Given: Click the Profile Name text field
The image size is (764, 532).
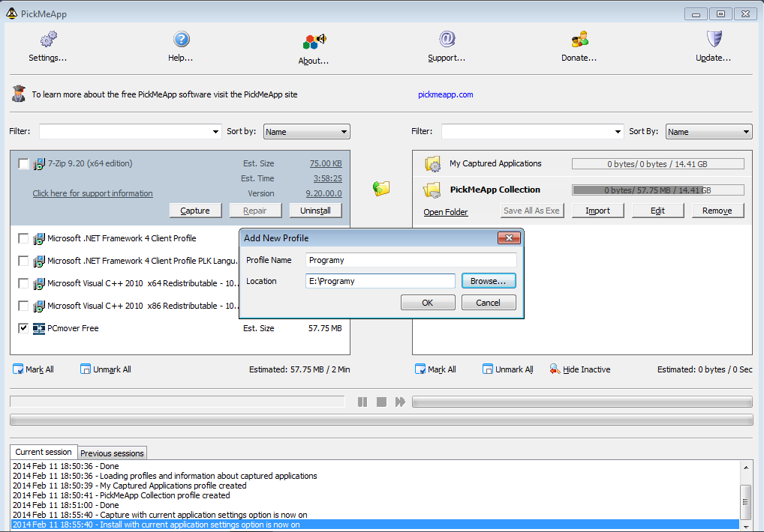Looking at the screenshot, I should pos(411,260).
